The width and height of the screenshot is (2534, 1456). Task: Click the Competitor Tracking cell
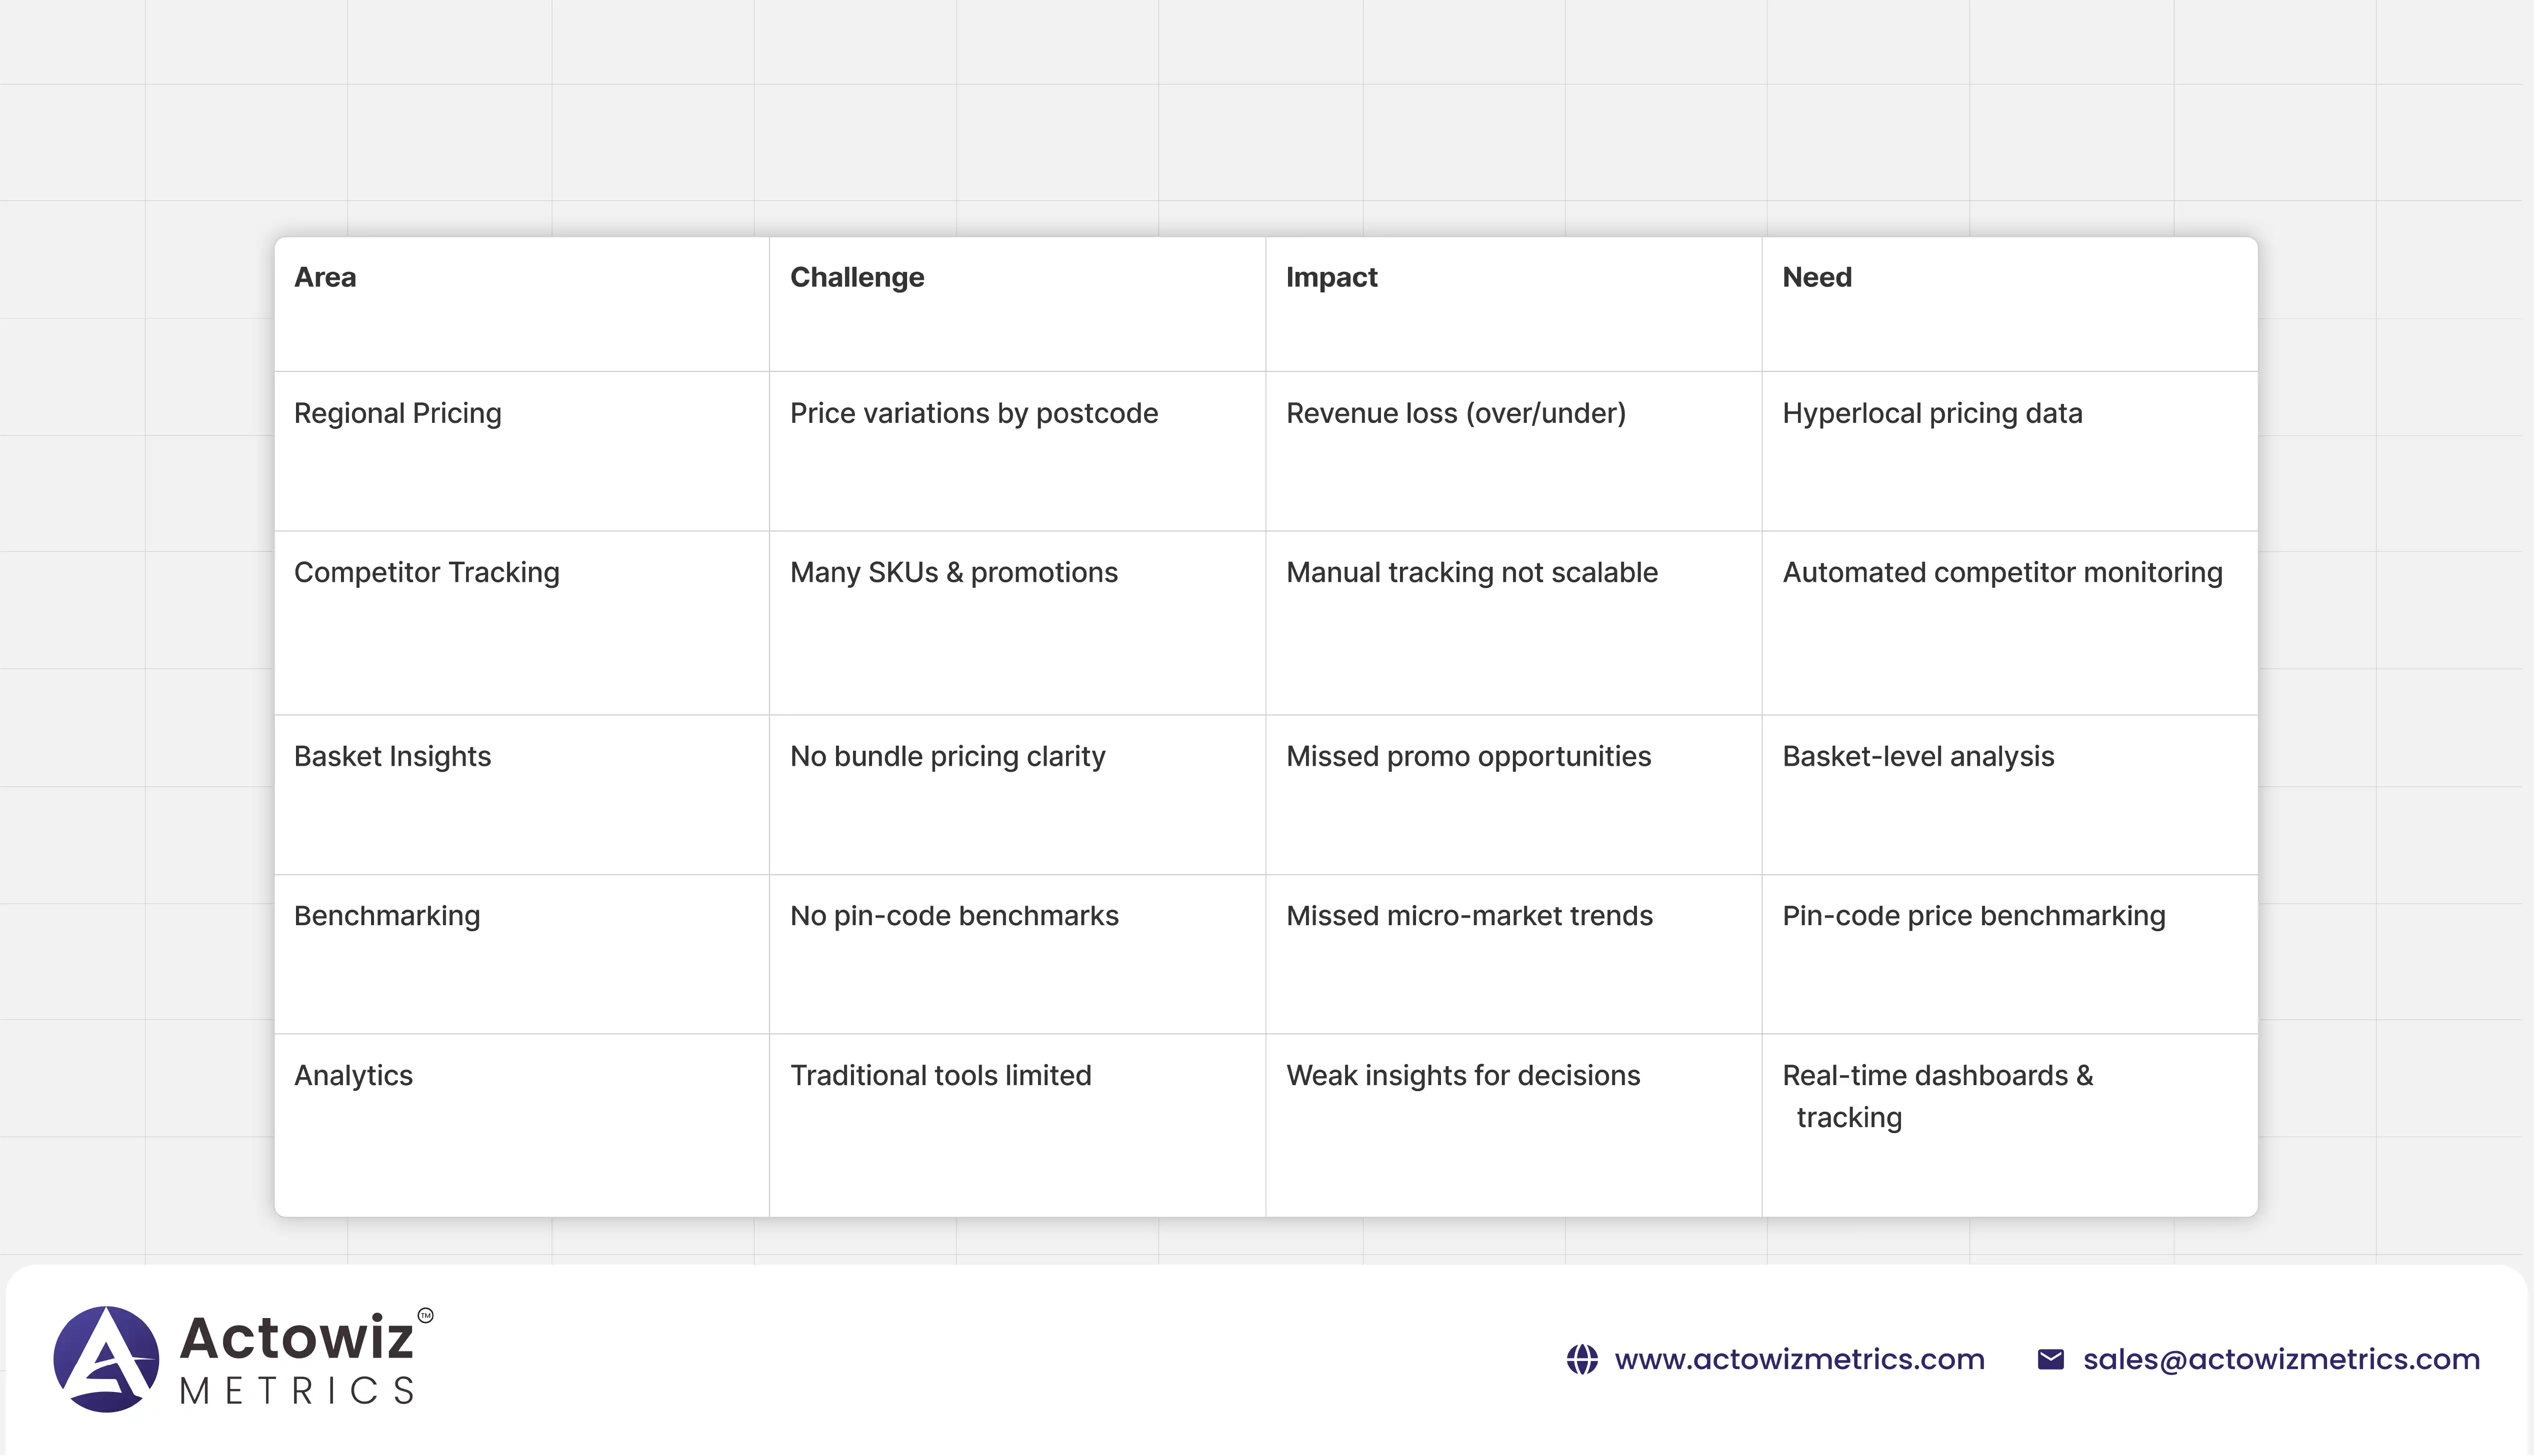point(426,572)
